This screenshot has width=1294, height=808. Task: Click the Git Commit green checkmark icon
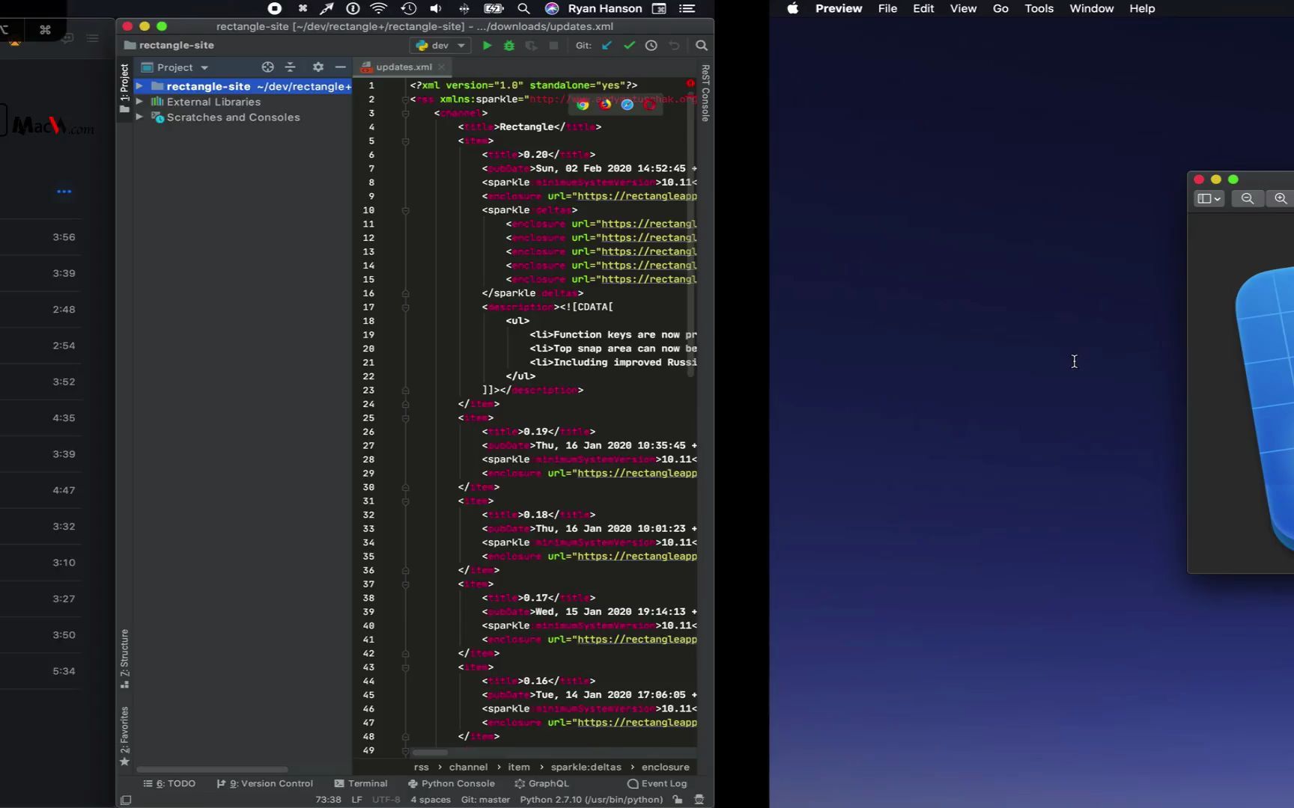click(629, 46)
